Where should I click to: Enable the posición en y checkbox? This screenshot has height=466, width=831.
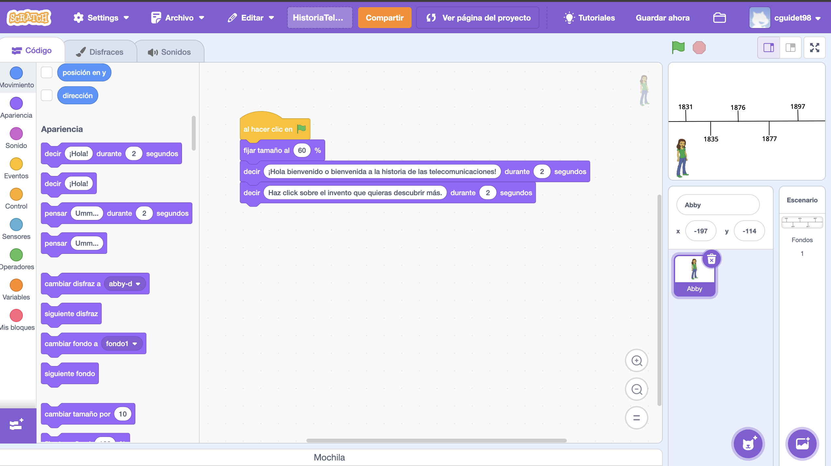(x=47, y=72)
